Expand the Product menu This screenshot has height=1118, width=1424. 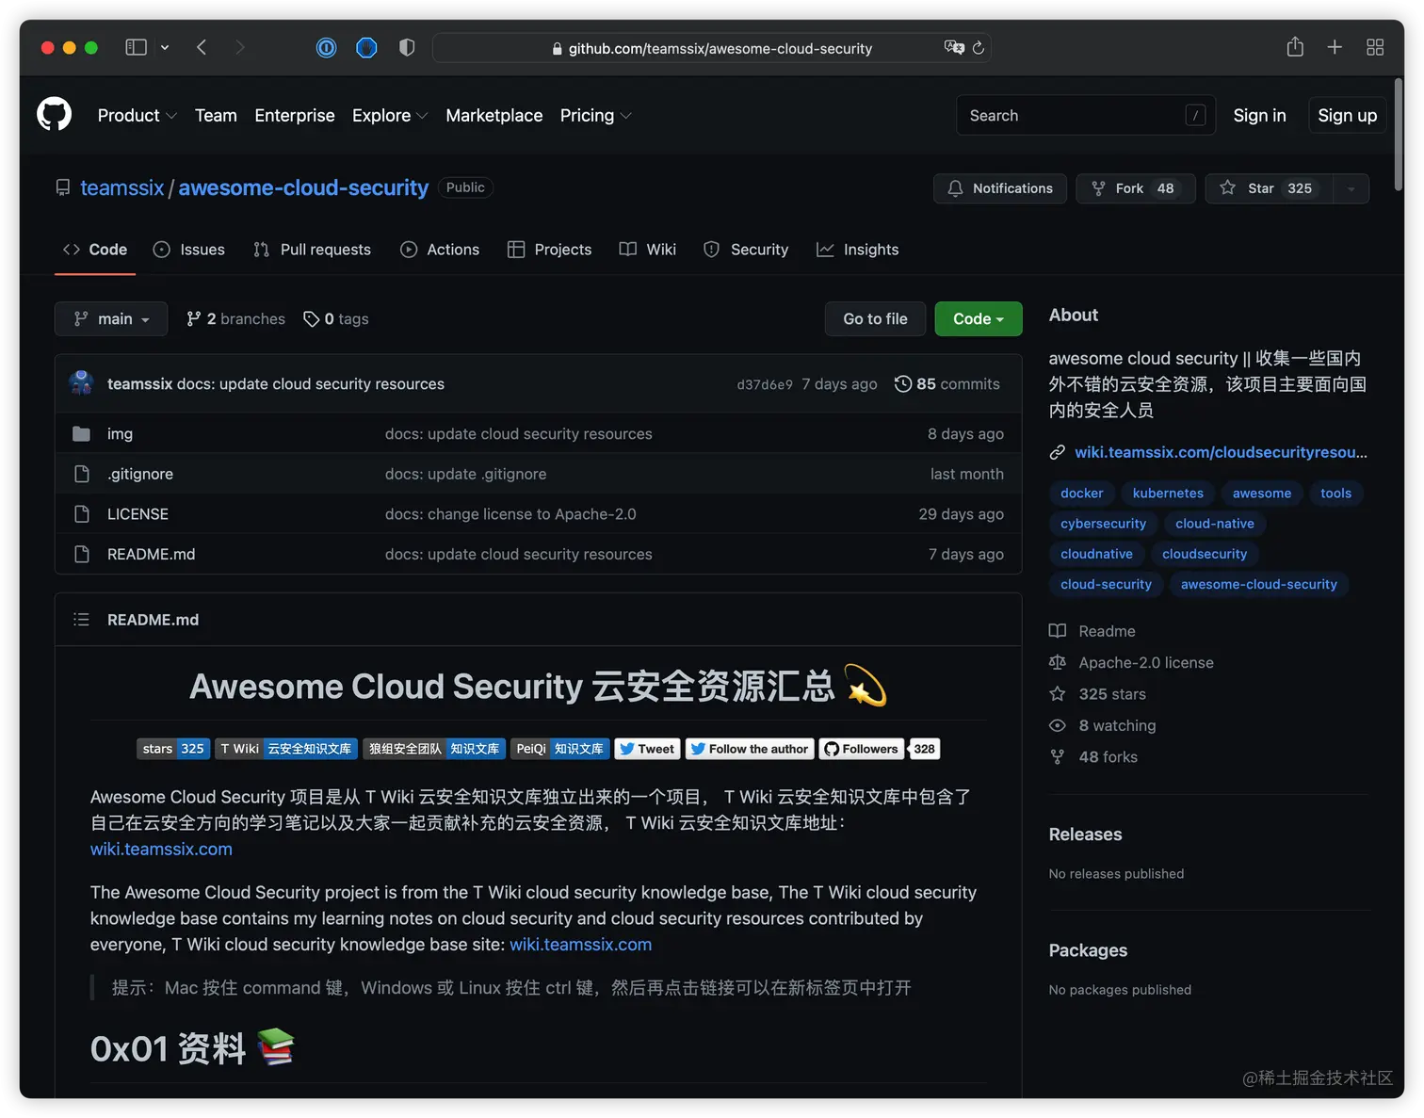coord(138,116)
